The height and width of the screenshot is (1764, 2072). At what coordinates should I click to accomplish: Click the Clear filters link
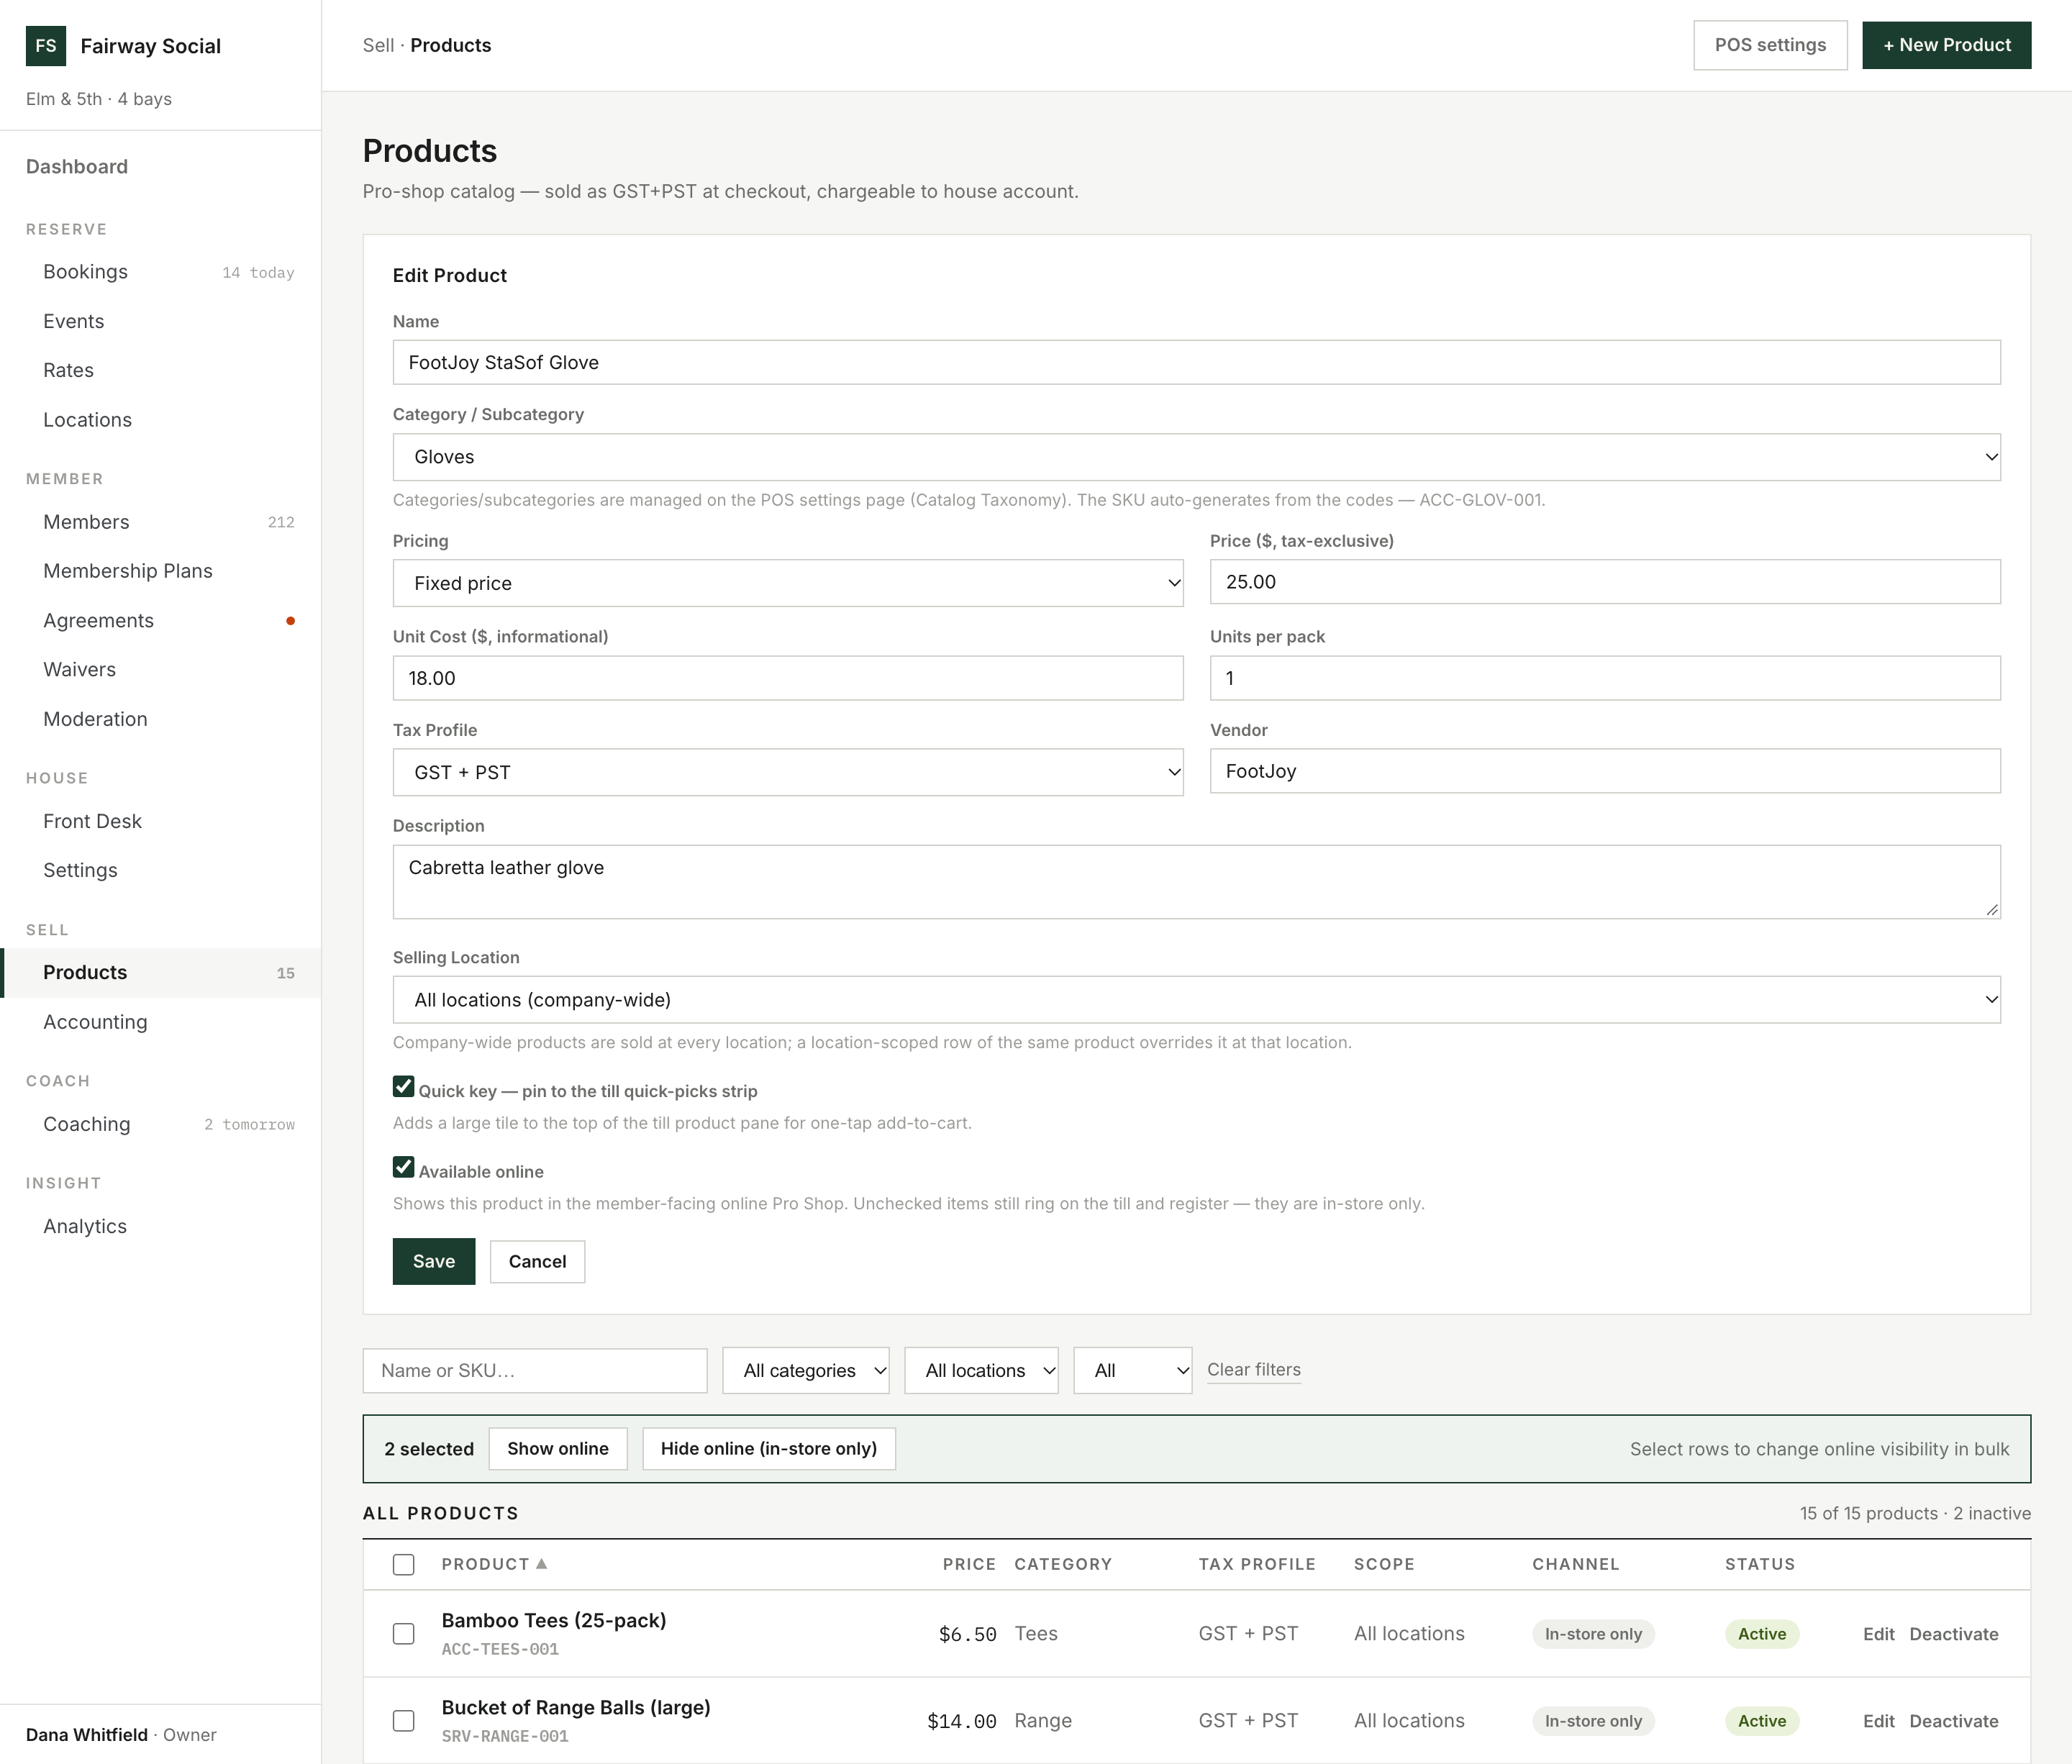pos(1254,1370)
